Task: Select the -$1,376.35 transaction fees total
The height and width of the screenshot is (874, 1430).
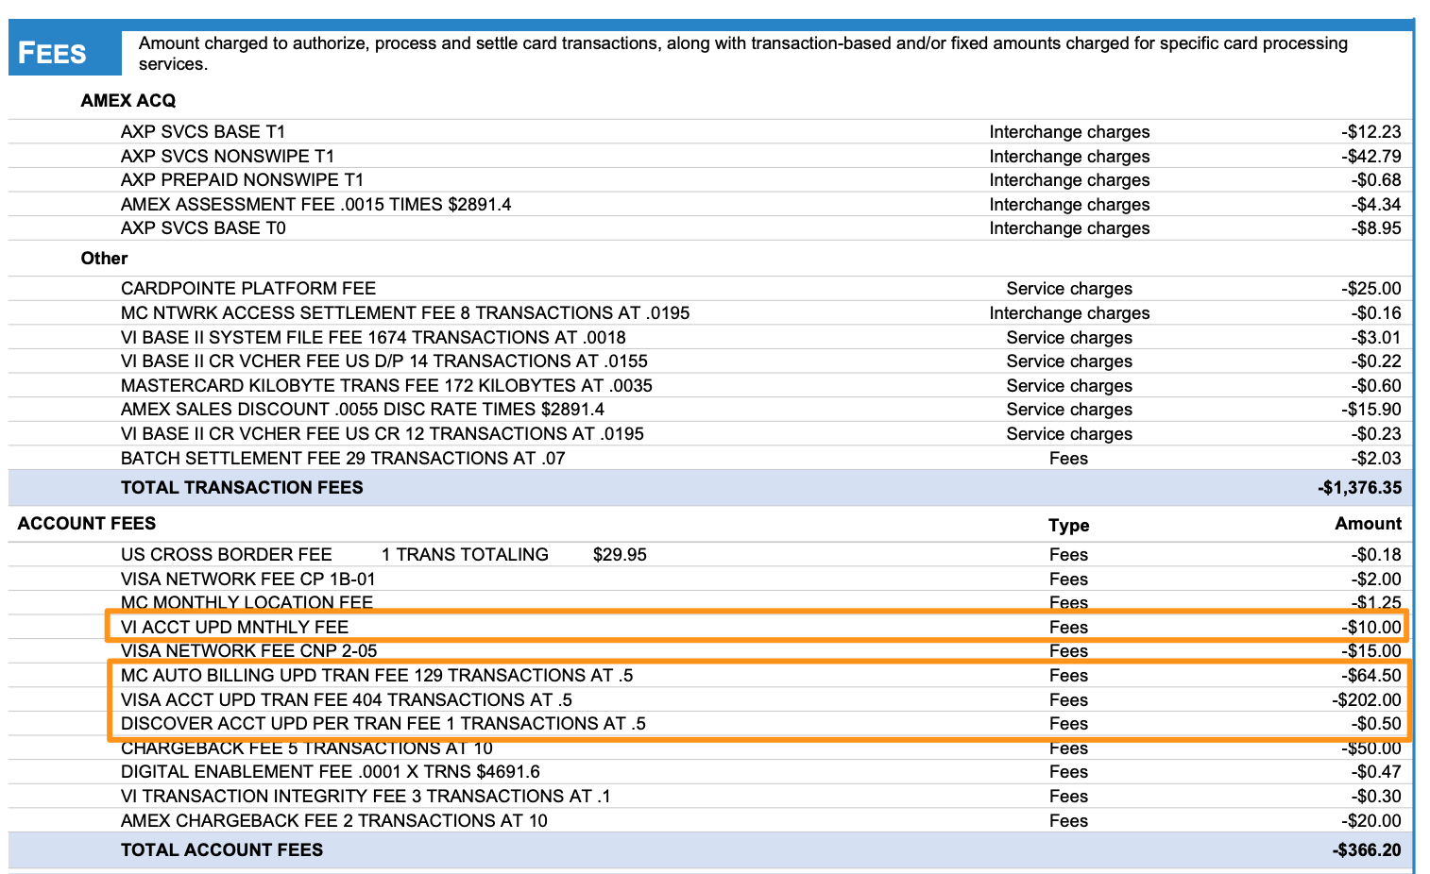Action: [1359, 488]
